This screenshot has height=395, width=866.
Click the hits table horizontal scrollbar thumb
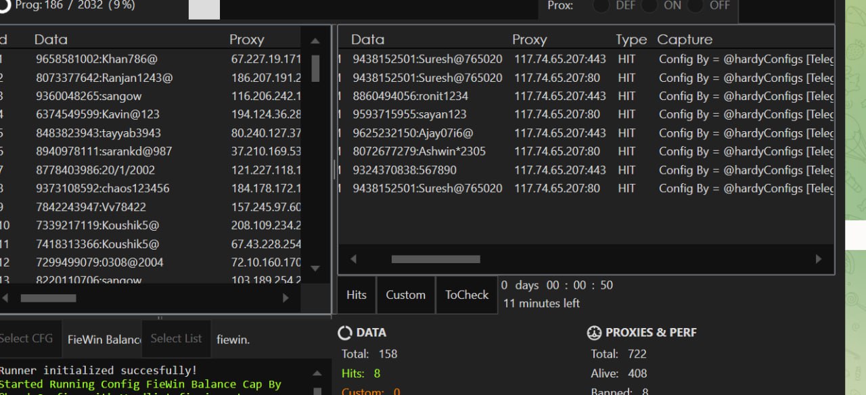436,259
